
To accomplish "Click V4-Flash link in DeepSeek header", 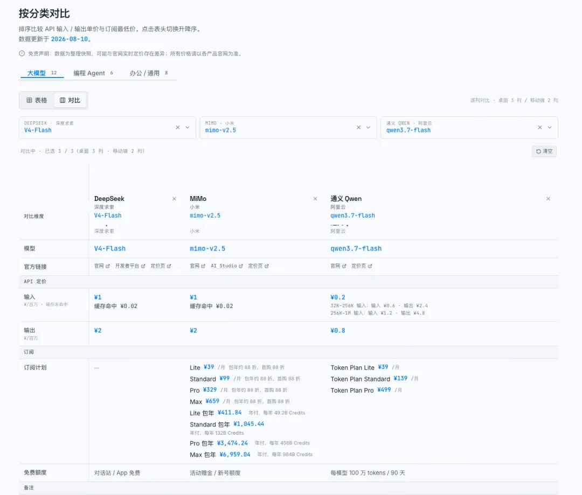I will tap(108, 215).
